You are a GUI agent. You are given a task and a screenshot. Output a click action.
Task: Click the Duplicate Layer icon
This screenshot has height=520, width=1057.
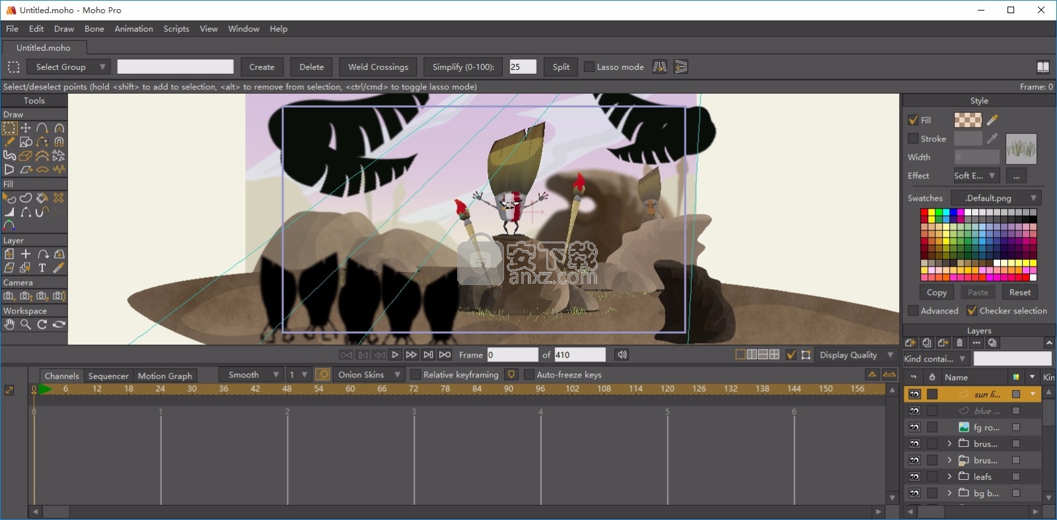pyautogui.click(x=927, y=343)
